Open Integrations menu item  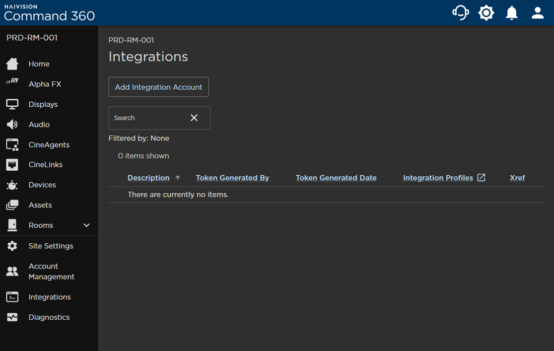(x=49, y=297)
